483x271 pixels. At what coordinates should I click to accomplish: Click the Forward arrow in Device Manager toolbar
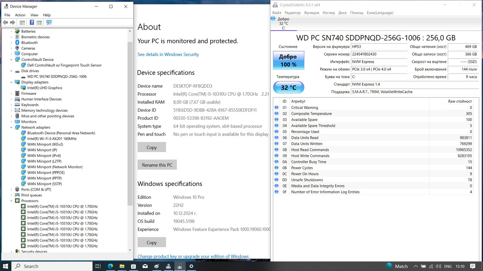point(13,23)
